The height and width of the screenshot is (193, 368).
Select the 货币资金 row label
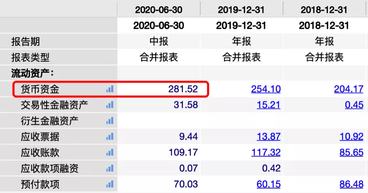coord(40,89)
